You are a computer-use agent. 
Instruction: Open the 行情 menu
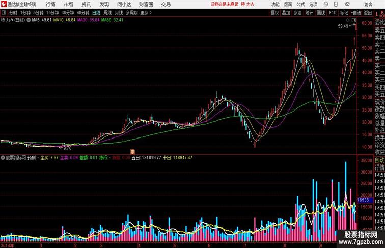50,4
